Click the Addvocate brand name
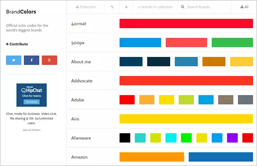 tap(82, 81)
